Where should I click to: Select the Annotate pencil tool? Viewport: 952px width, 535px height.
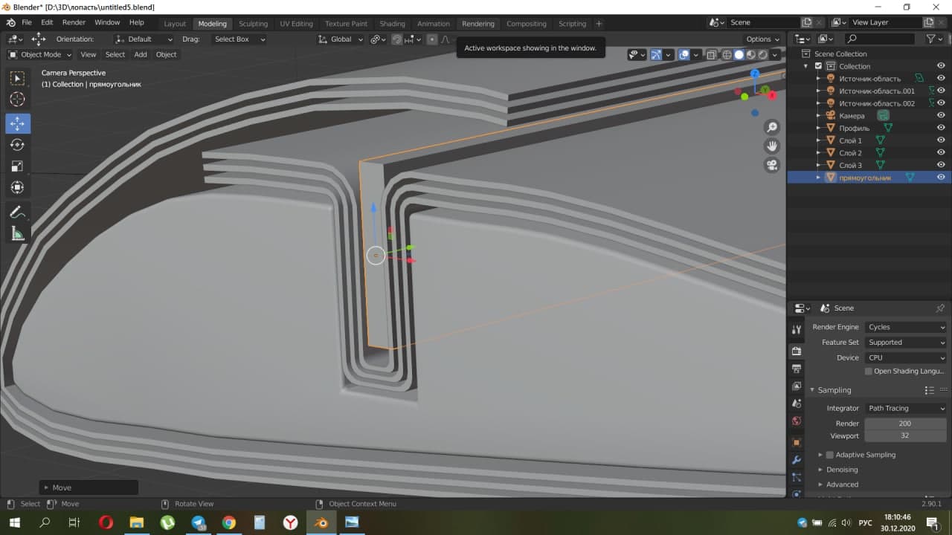point(17,213)
